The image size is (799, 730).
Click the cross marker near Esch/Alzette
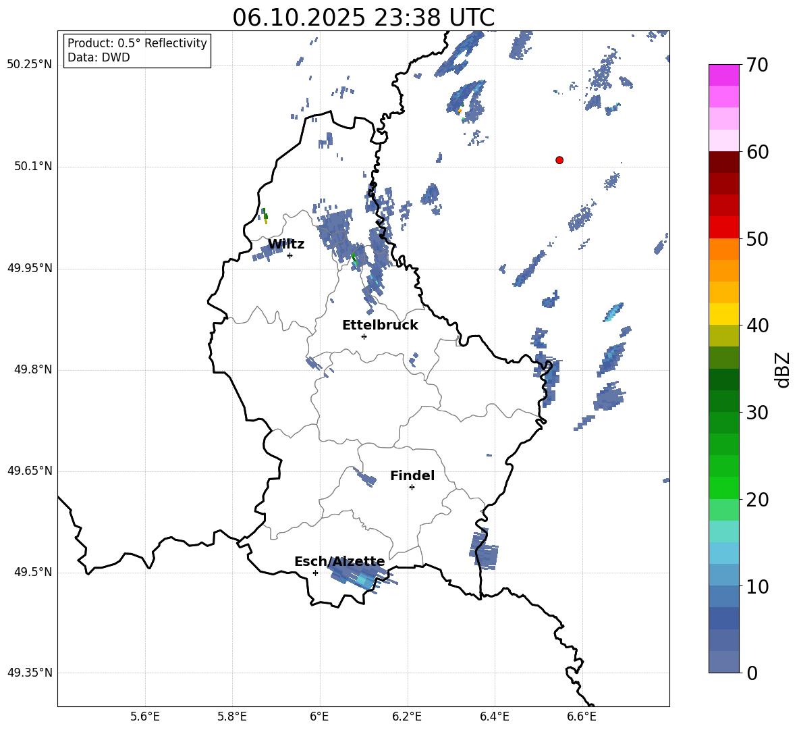click(x=315, y=573)
